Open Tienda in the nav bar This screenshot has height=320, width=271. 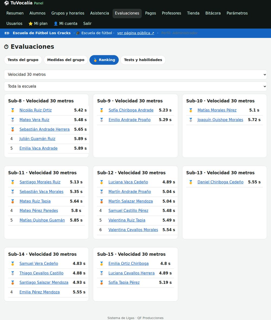[x=193, y=13]
